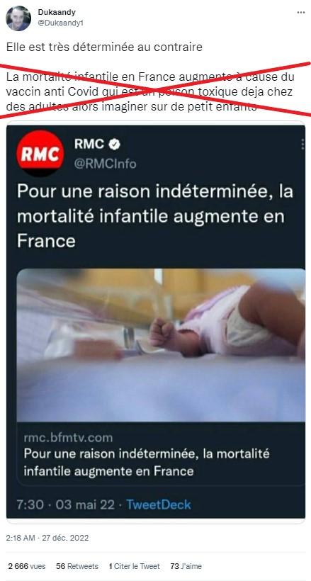This screenshot has width=311, height=581.
Task: Click the RMC account name in quoted tweet
Action: [x=89, y=144]
